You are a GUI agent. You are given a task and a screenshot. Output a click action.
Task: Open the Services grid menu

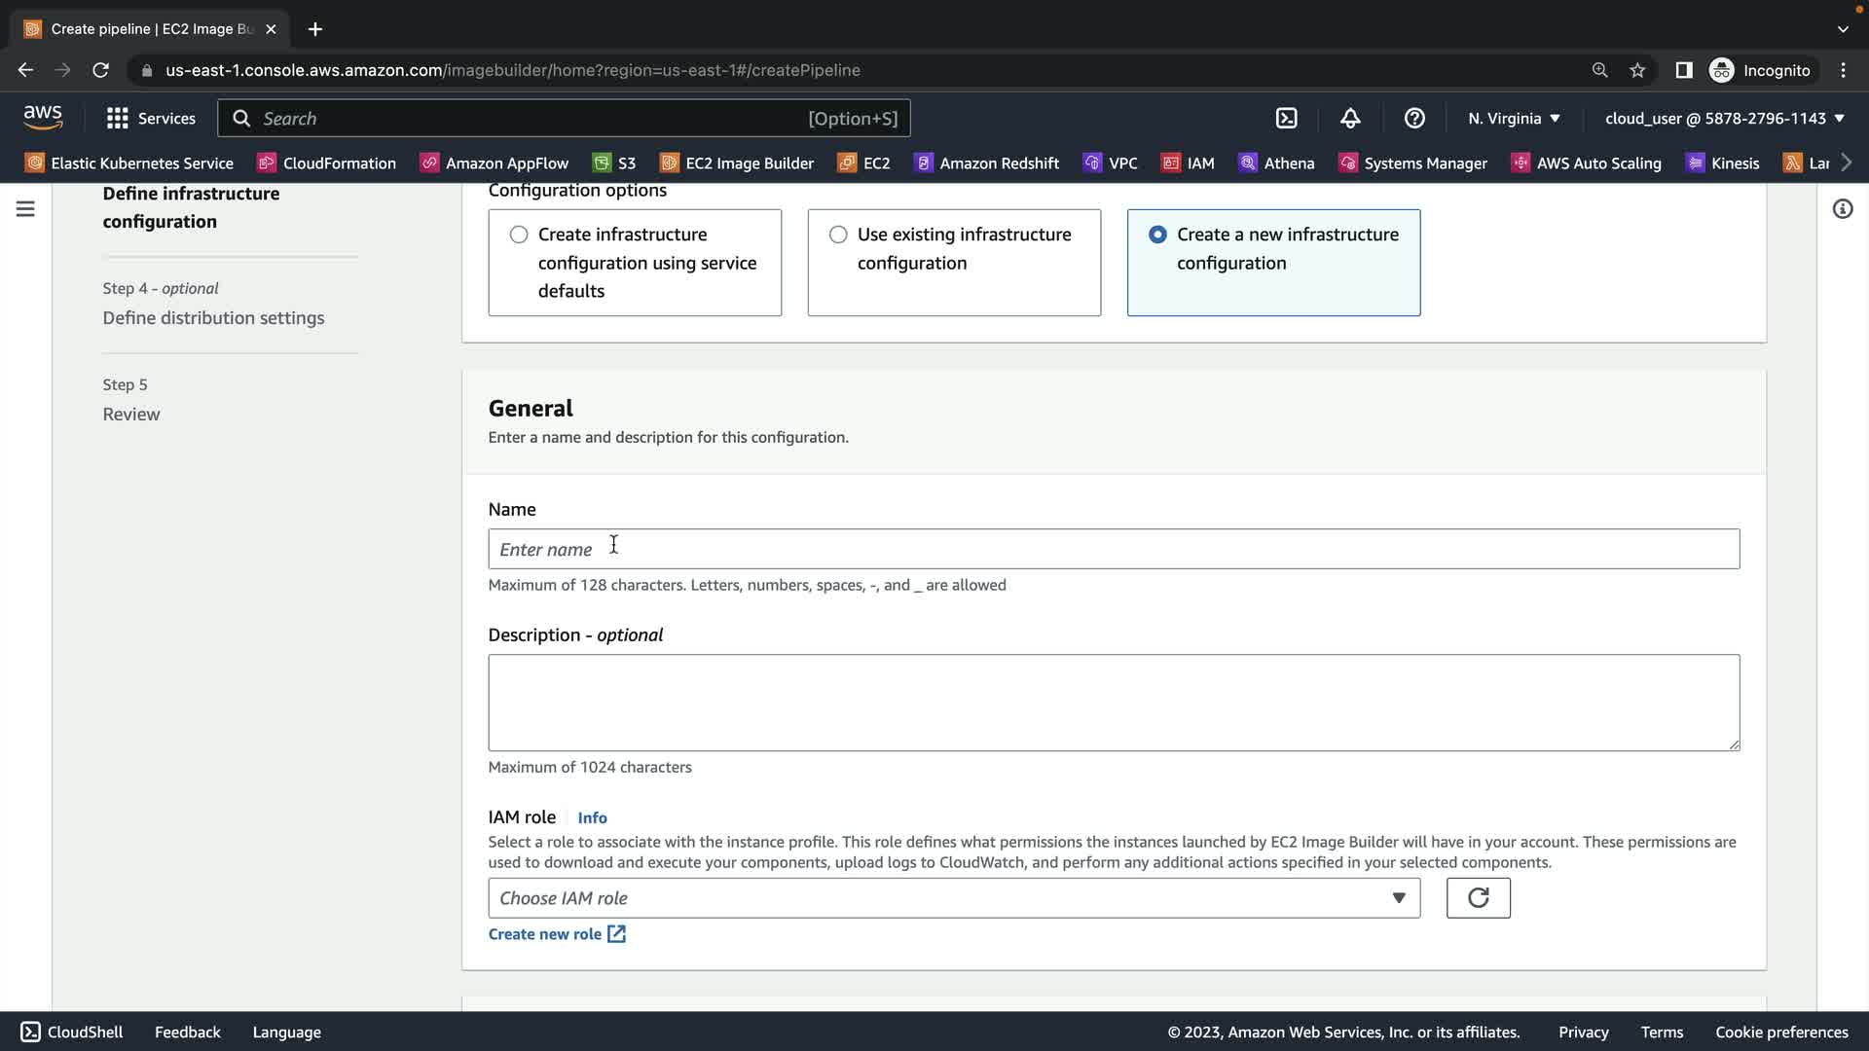[x=151, y=118]
